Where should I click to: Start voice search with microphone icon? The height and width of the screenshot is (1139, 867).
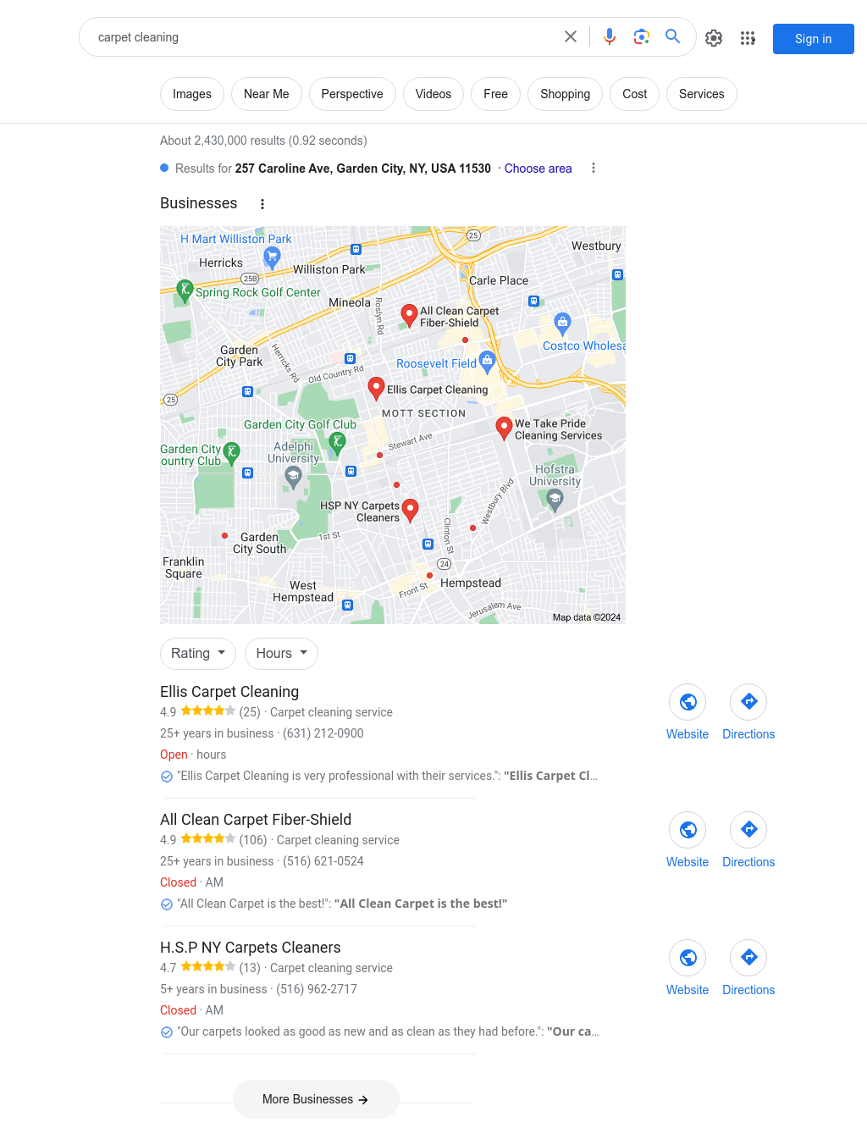click(610, 36)
